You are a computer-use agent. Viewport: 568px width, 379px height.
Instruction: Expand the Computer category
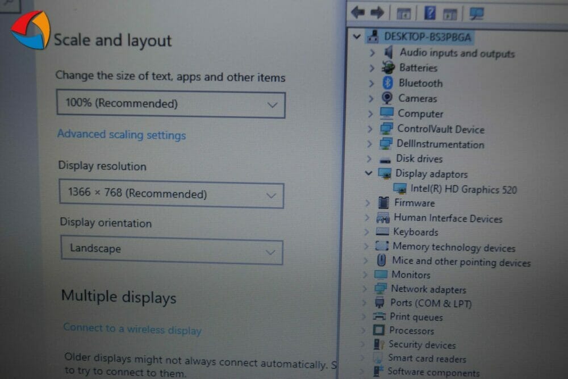[x=370, y=114]
